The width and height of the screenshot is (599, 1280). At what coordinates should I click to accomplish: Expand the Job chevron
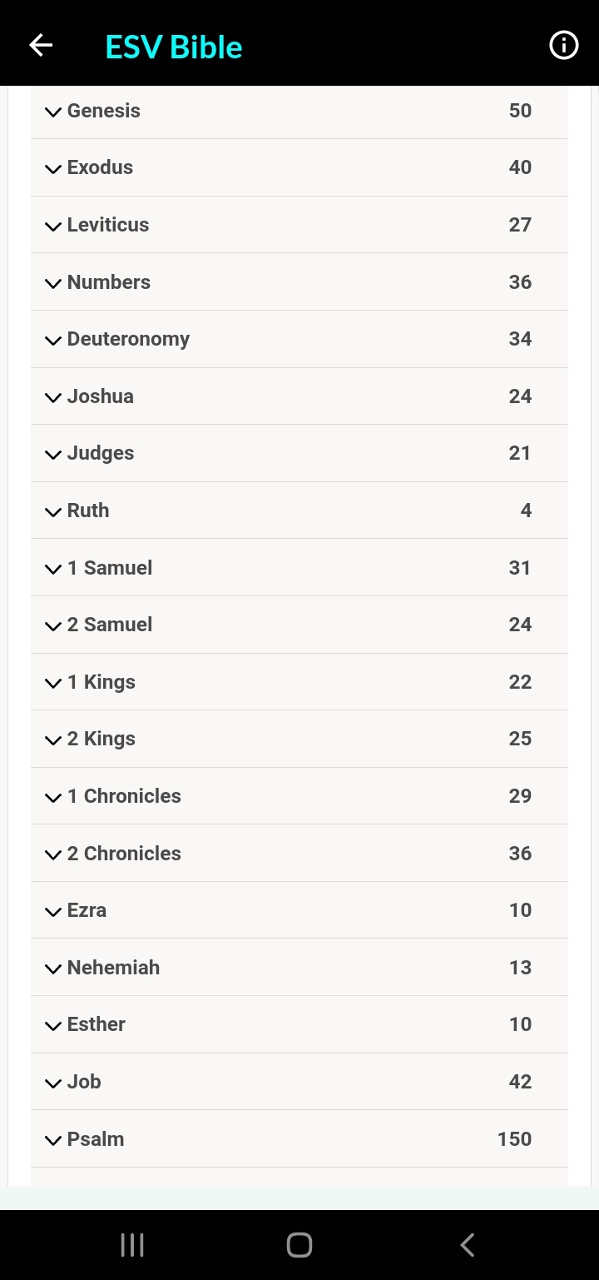click(x=53, y=1083)
